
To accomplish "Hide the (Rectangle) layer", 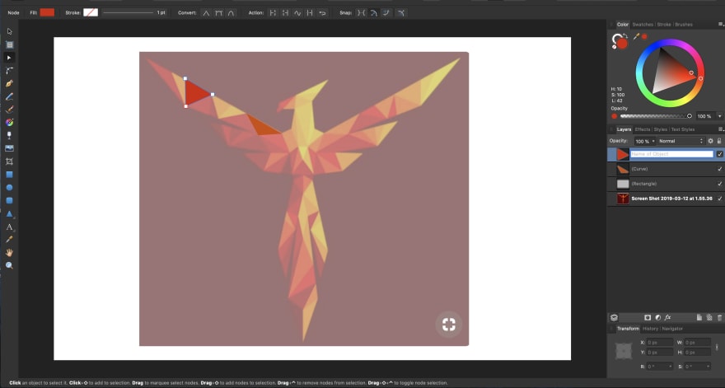I will (x=719, y=184).
